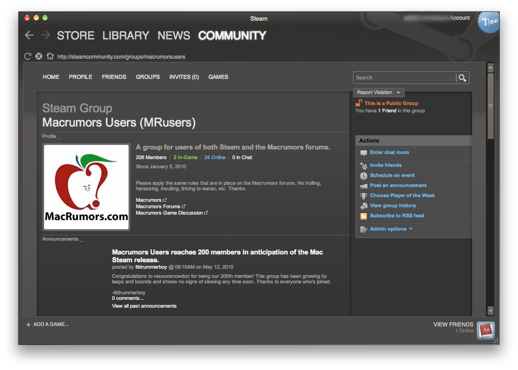Go forward with the right arrow
Image resolution: width=518 pixels, height=370 pixels.
point(45,35)
